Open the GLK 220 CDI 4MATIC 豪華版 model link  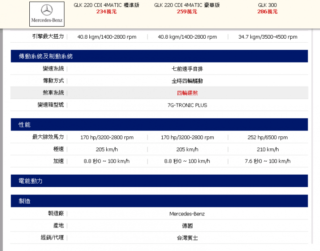(x=187, y=5)
